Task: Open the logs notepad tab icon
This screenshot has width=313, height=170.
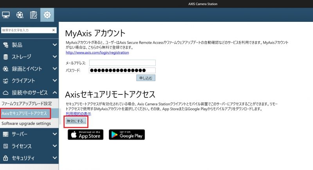Action: (33, 15)
